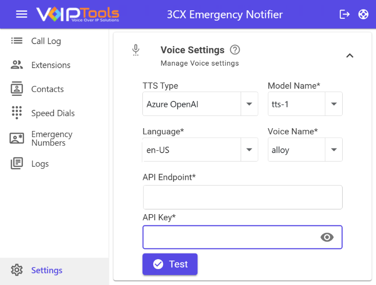376x285 pixels.
Task: Select Settings in the sidebar
Action: 47,270
